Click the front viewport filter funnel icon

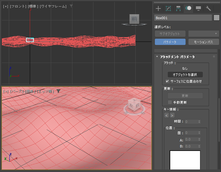point(71,6)
